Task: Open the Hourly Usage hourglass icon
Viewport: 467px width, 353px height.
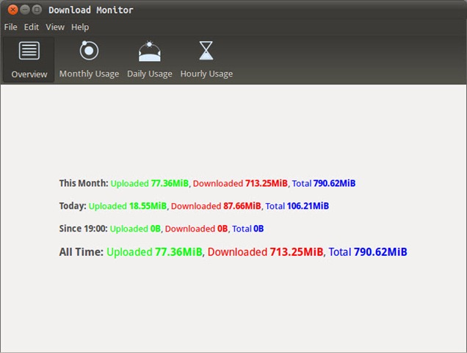Action: 206,51
